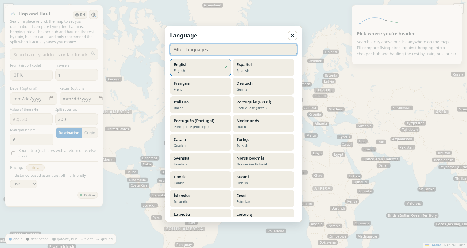Choose Svenska (Swedish)
This screenshot has height=248, width=467.
pos(200,161)
